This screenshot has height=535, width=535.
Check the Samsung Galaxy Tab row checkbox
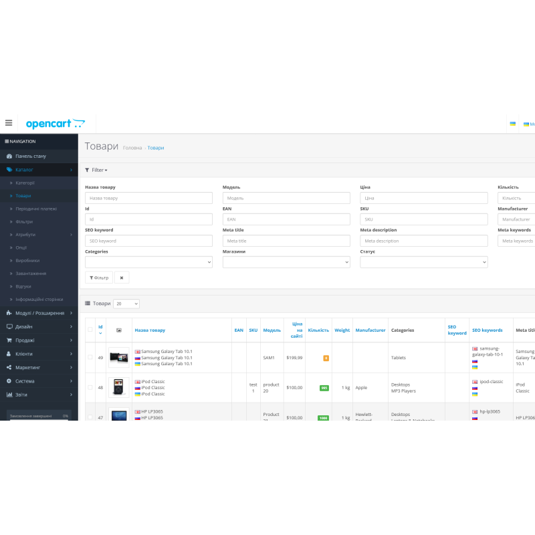(90, 358)
